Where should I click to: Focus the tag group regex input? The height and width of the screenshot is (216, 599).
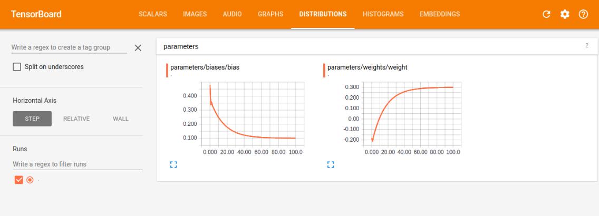tap(69, 47)
